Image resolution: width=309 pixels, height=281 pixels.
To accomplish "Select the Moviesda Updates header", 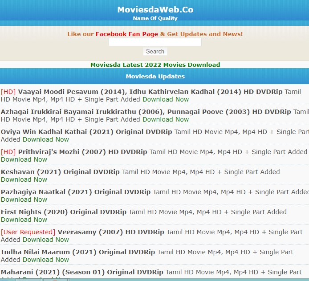I will [155, 77].
